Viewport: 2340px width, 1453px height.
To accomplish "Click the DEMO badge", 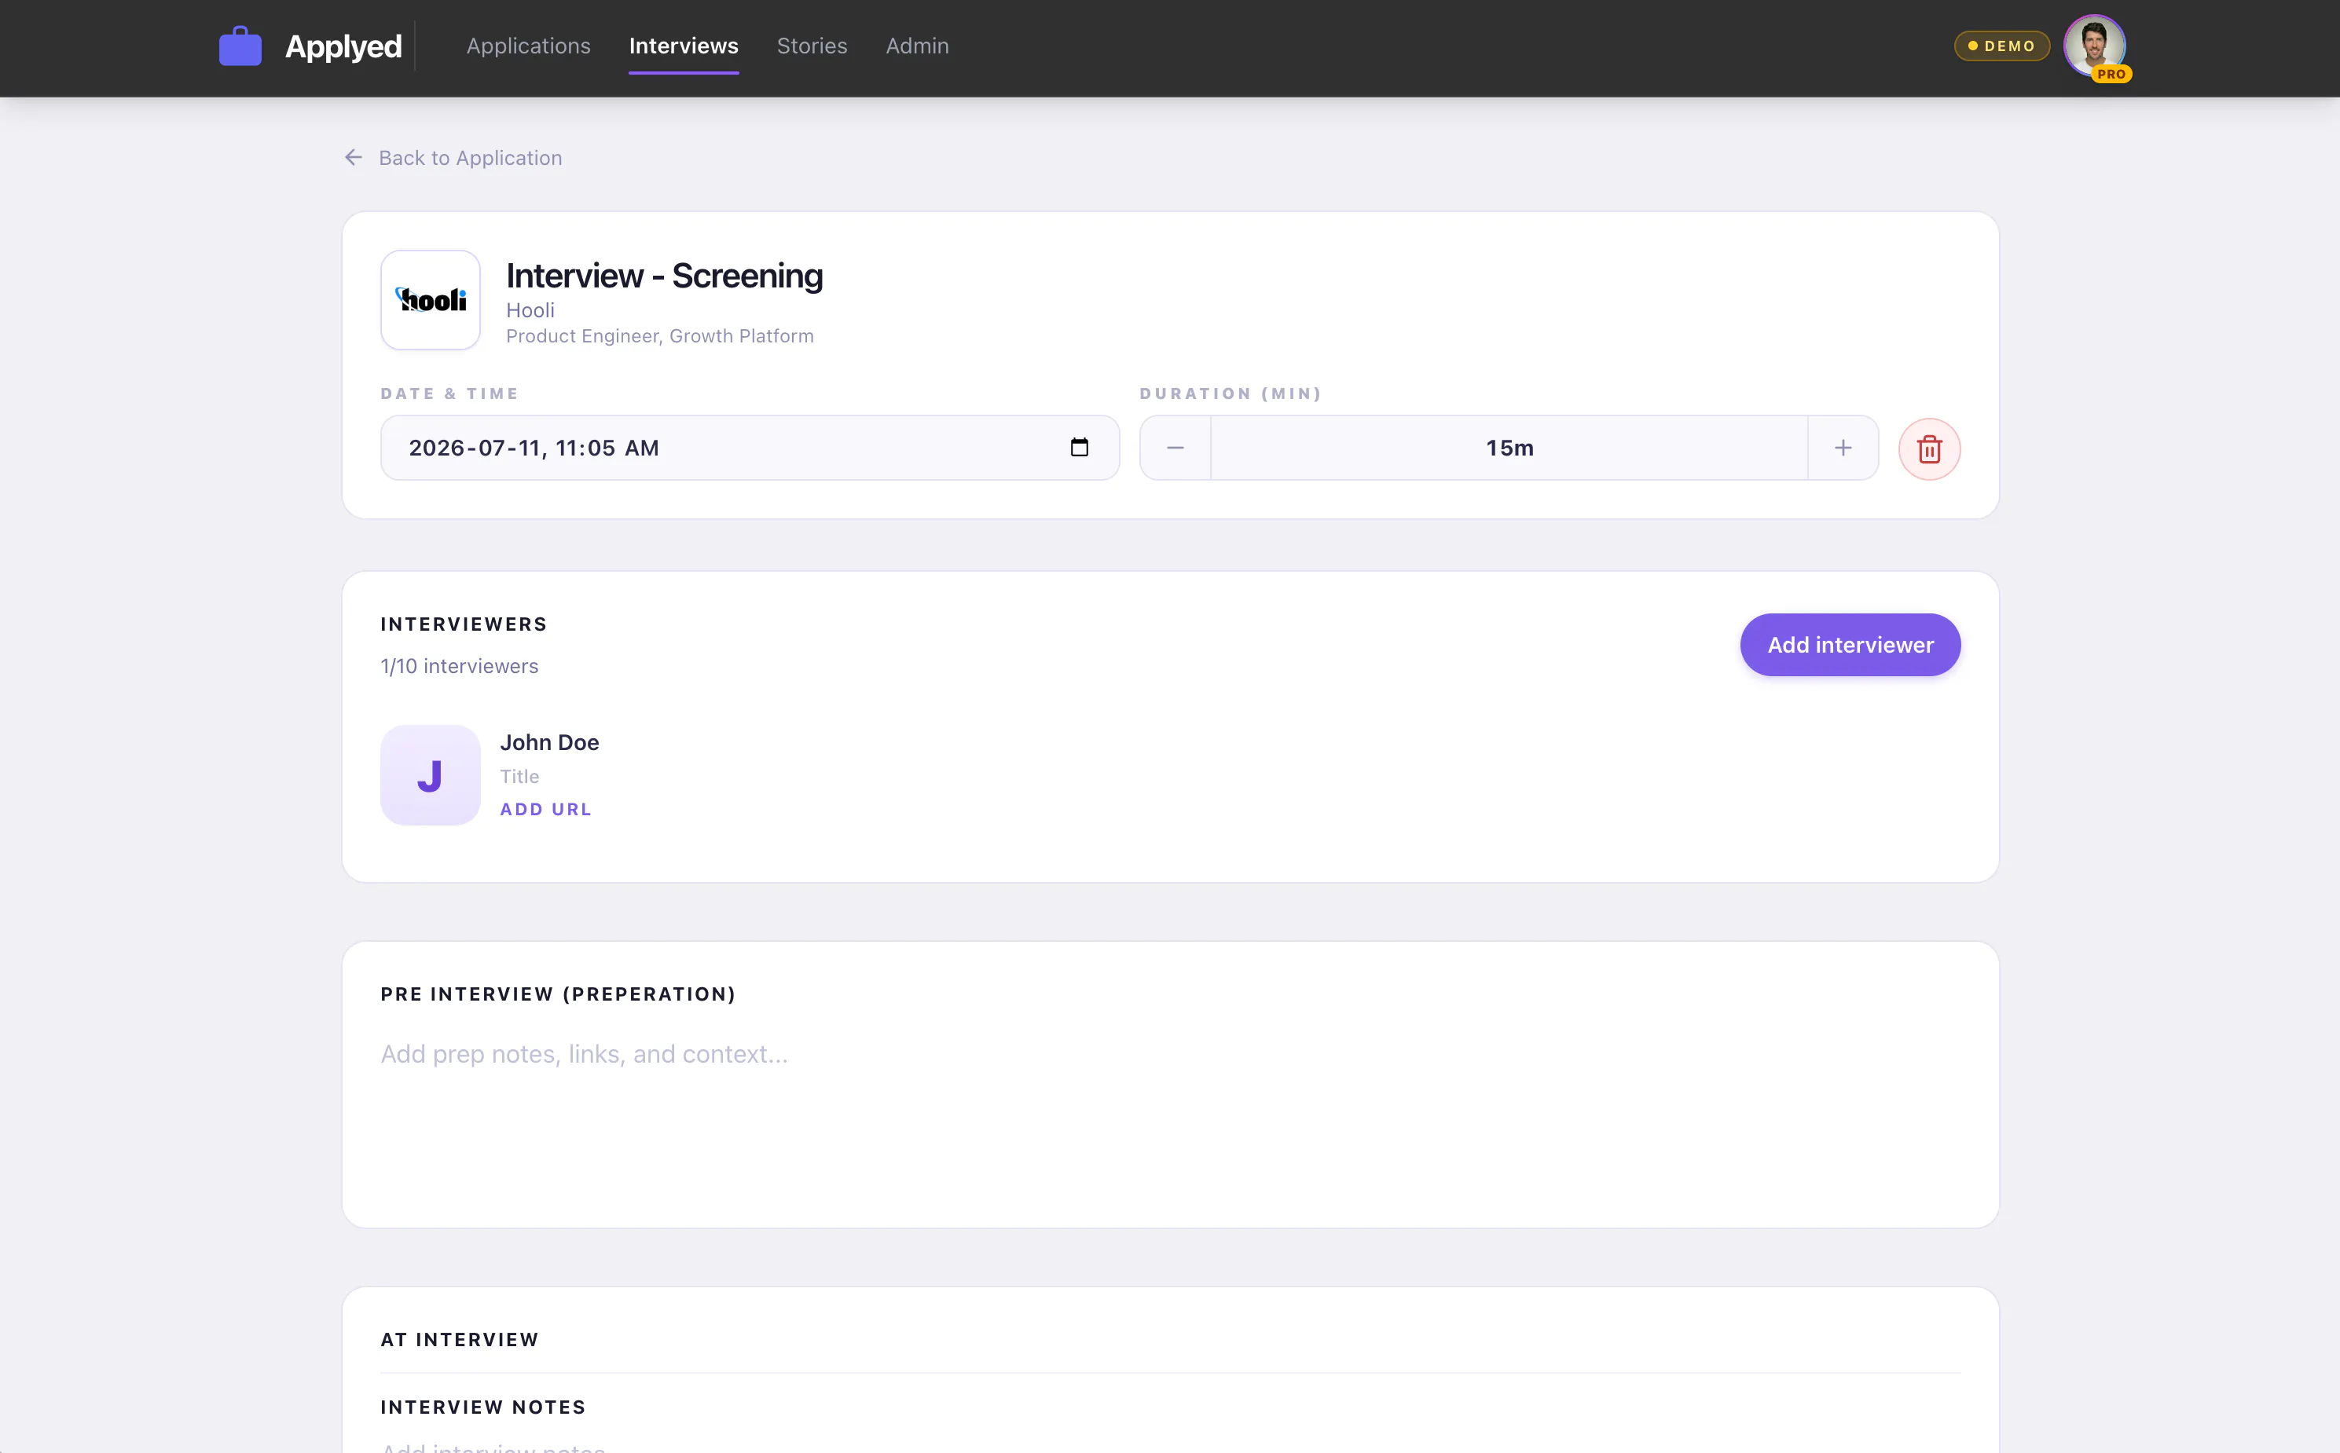I will tap(2001, 46).
